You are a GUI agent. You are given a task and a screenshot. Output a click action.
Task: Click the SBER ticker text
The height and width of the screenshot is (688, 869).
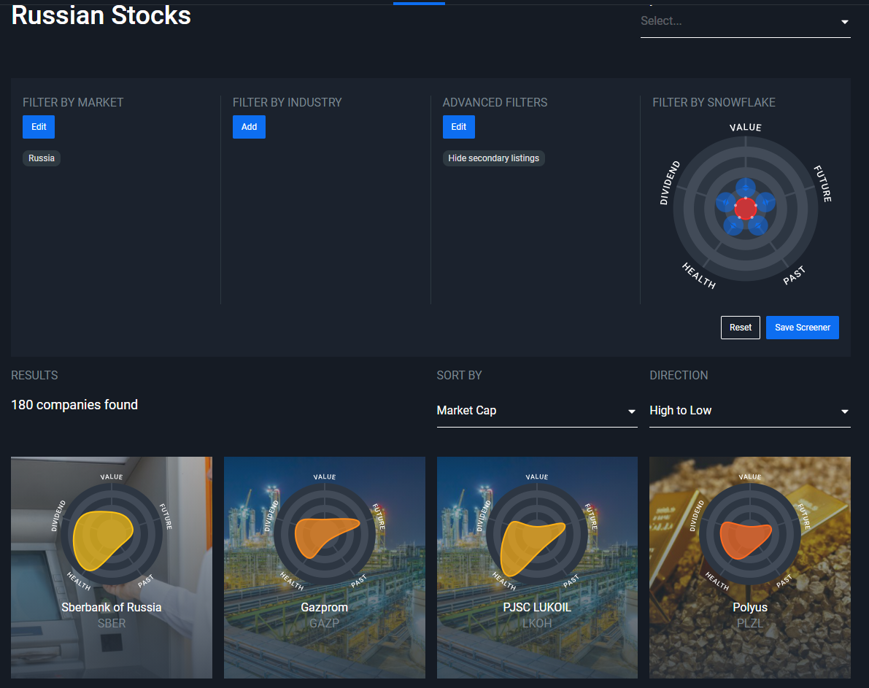tap(112, 624)
